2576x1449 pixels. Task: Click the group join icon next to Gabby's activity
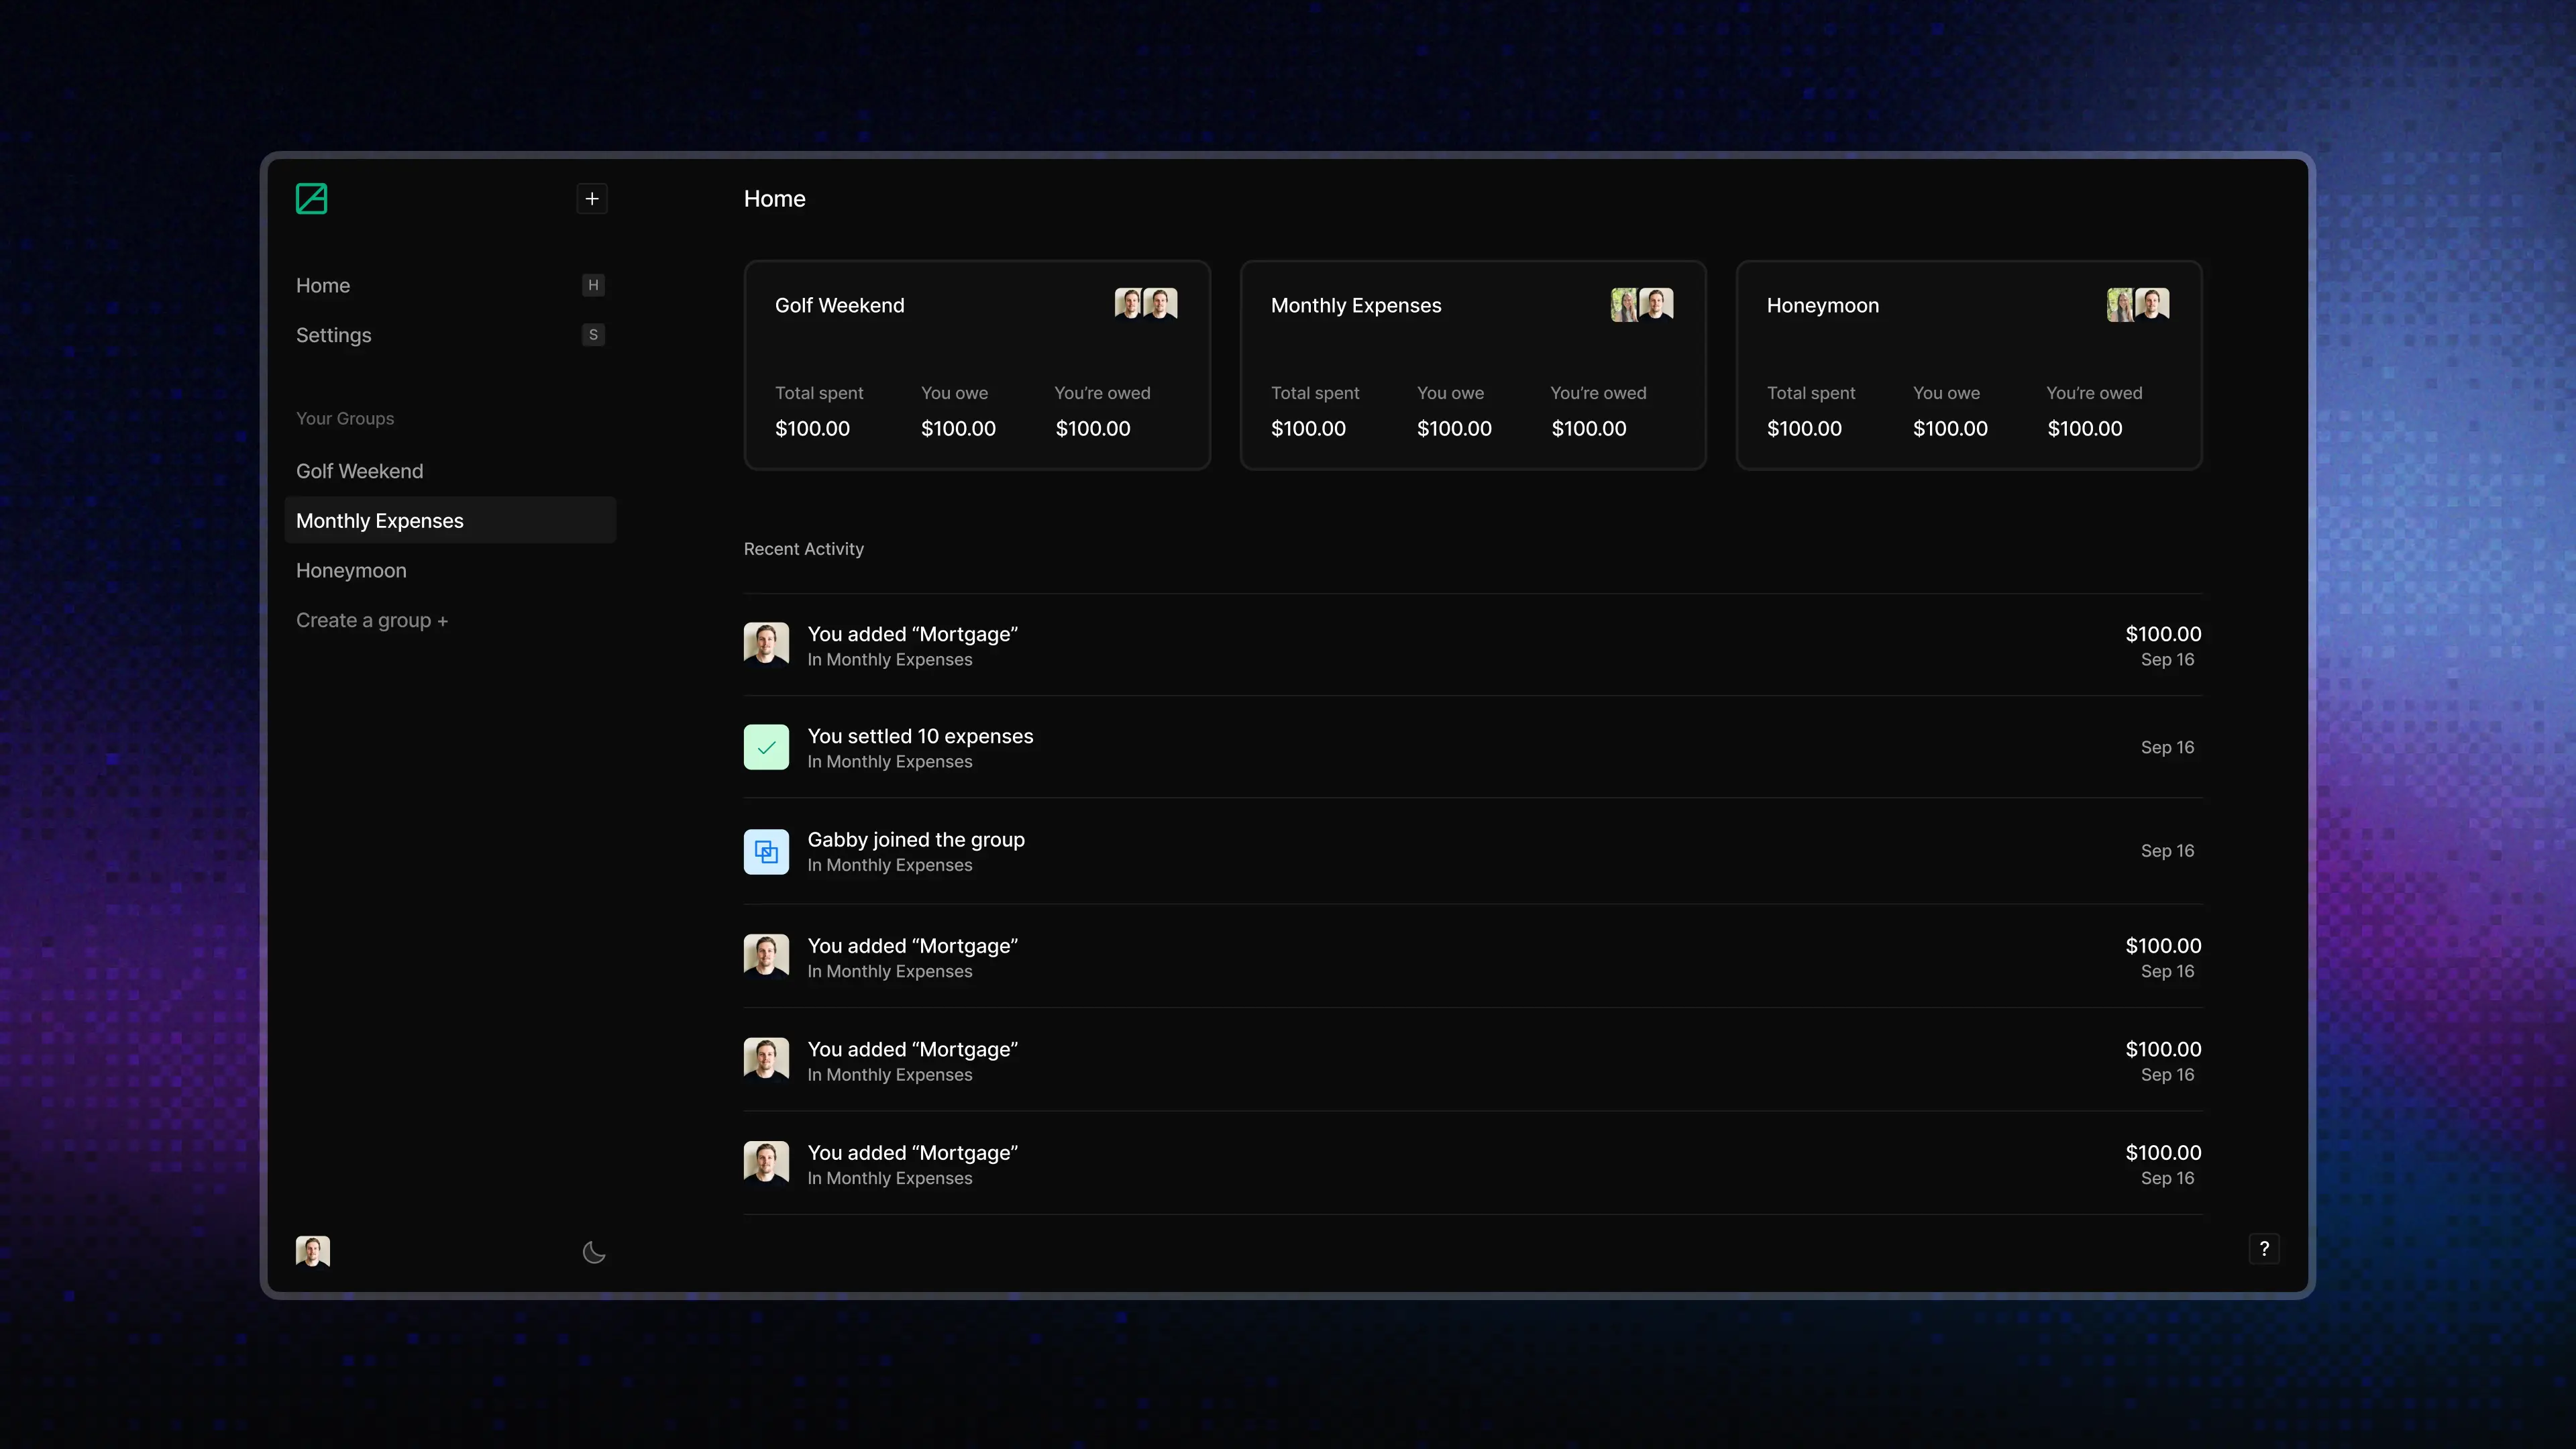(766, 851)
